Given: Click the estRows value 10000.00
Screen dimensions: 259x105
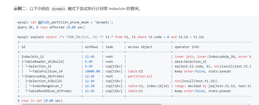Looking at the screenshot, I should click(92, 71).
